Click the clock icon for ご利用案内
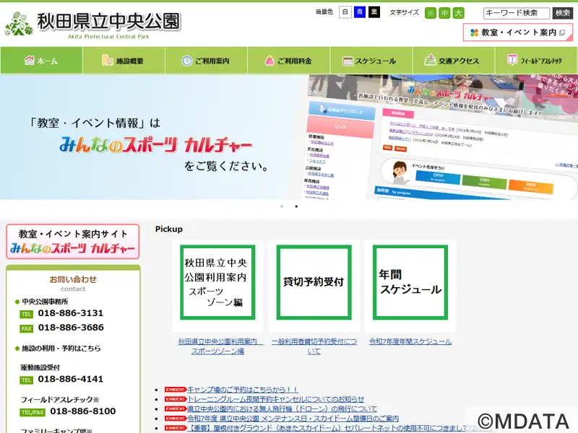578x433 pixels. [x=186, y=61]
